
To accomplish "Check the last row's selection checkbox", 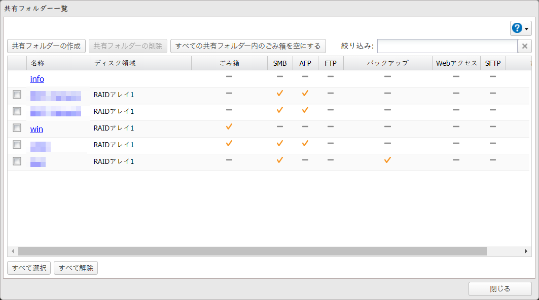I will pos(17,160).
